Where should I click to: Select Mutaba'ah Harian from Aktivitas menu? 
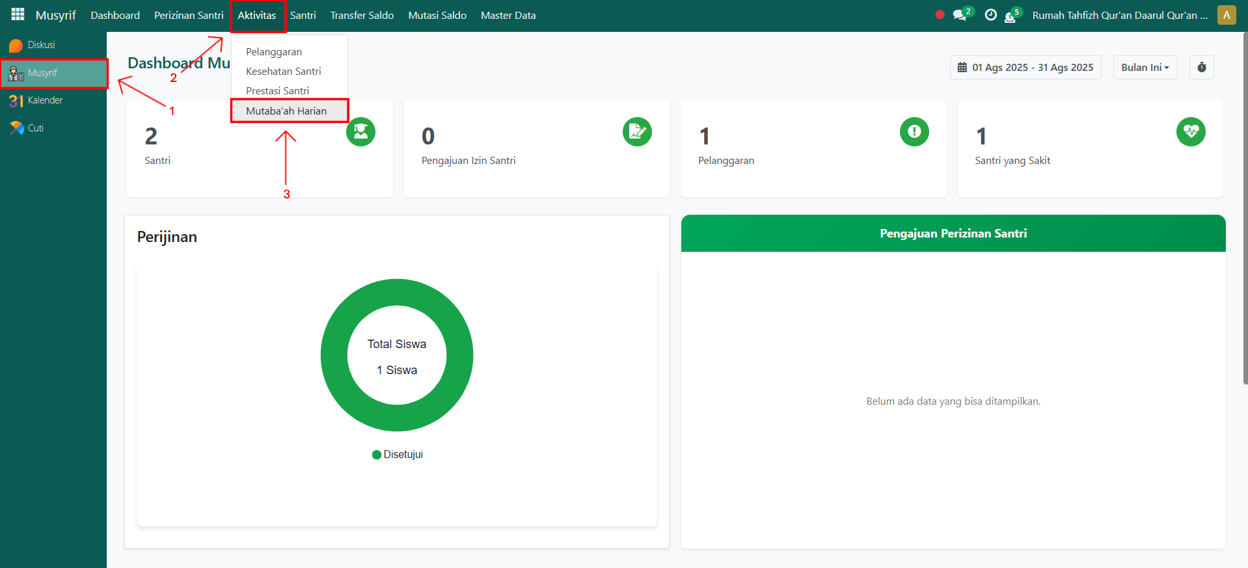(286, 111)
